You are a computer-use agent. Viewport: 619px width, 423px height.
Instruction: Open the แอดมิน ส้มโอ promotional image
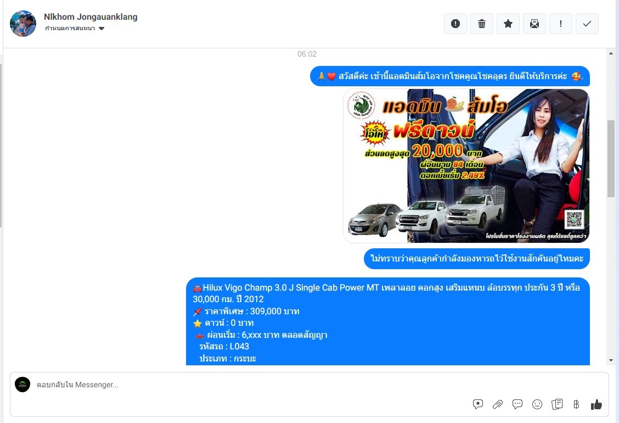(466, 166)
